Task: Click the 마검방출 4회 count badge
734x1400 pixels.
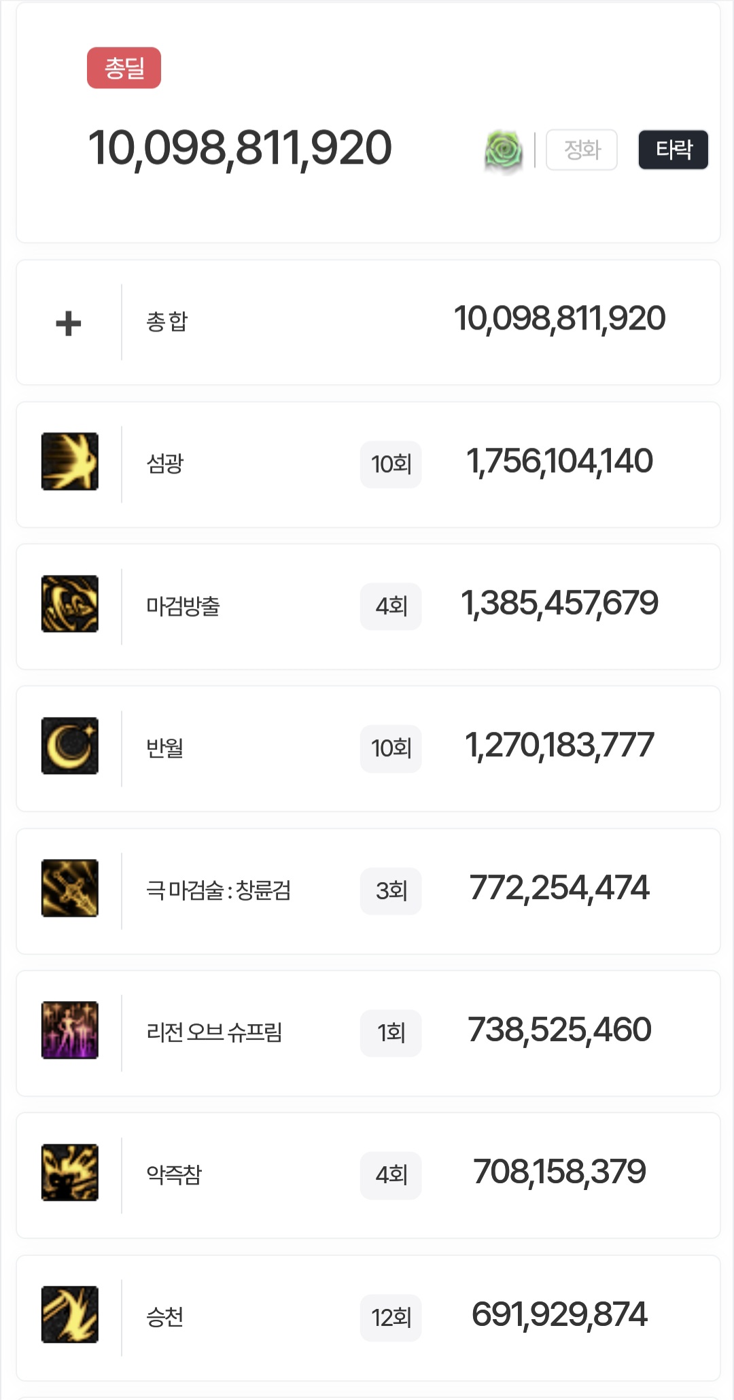Action: point(391,607)
